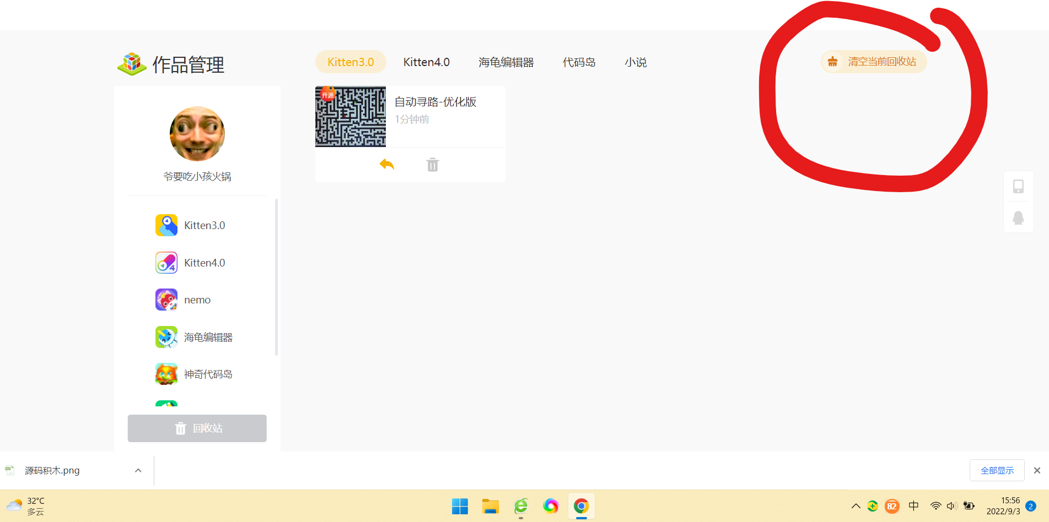Viewport: 1049px width, 522px height.
Task: Open Kitten3.0 in the sidebar list
Action: click(x=190, y=225)
